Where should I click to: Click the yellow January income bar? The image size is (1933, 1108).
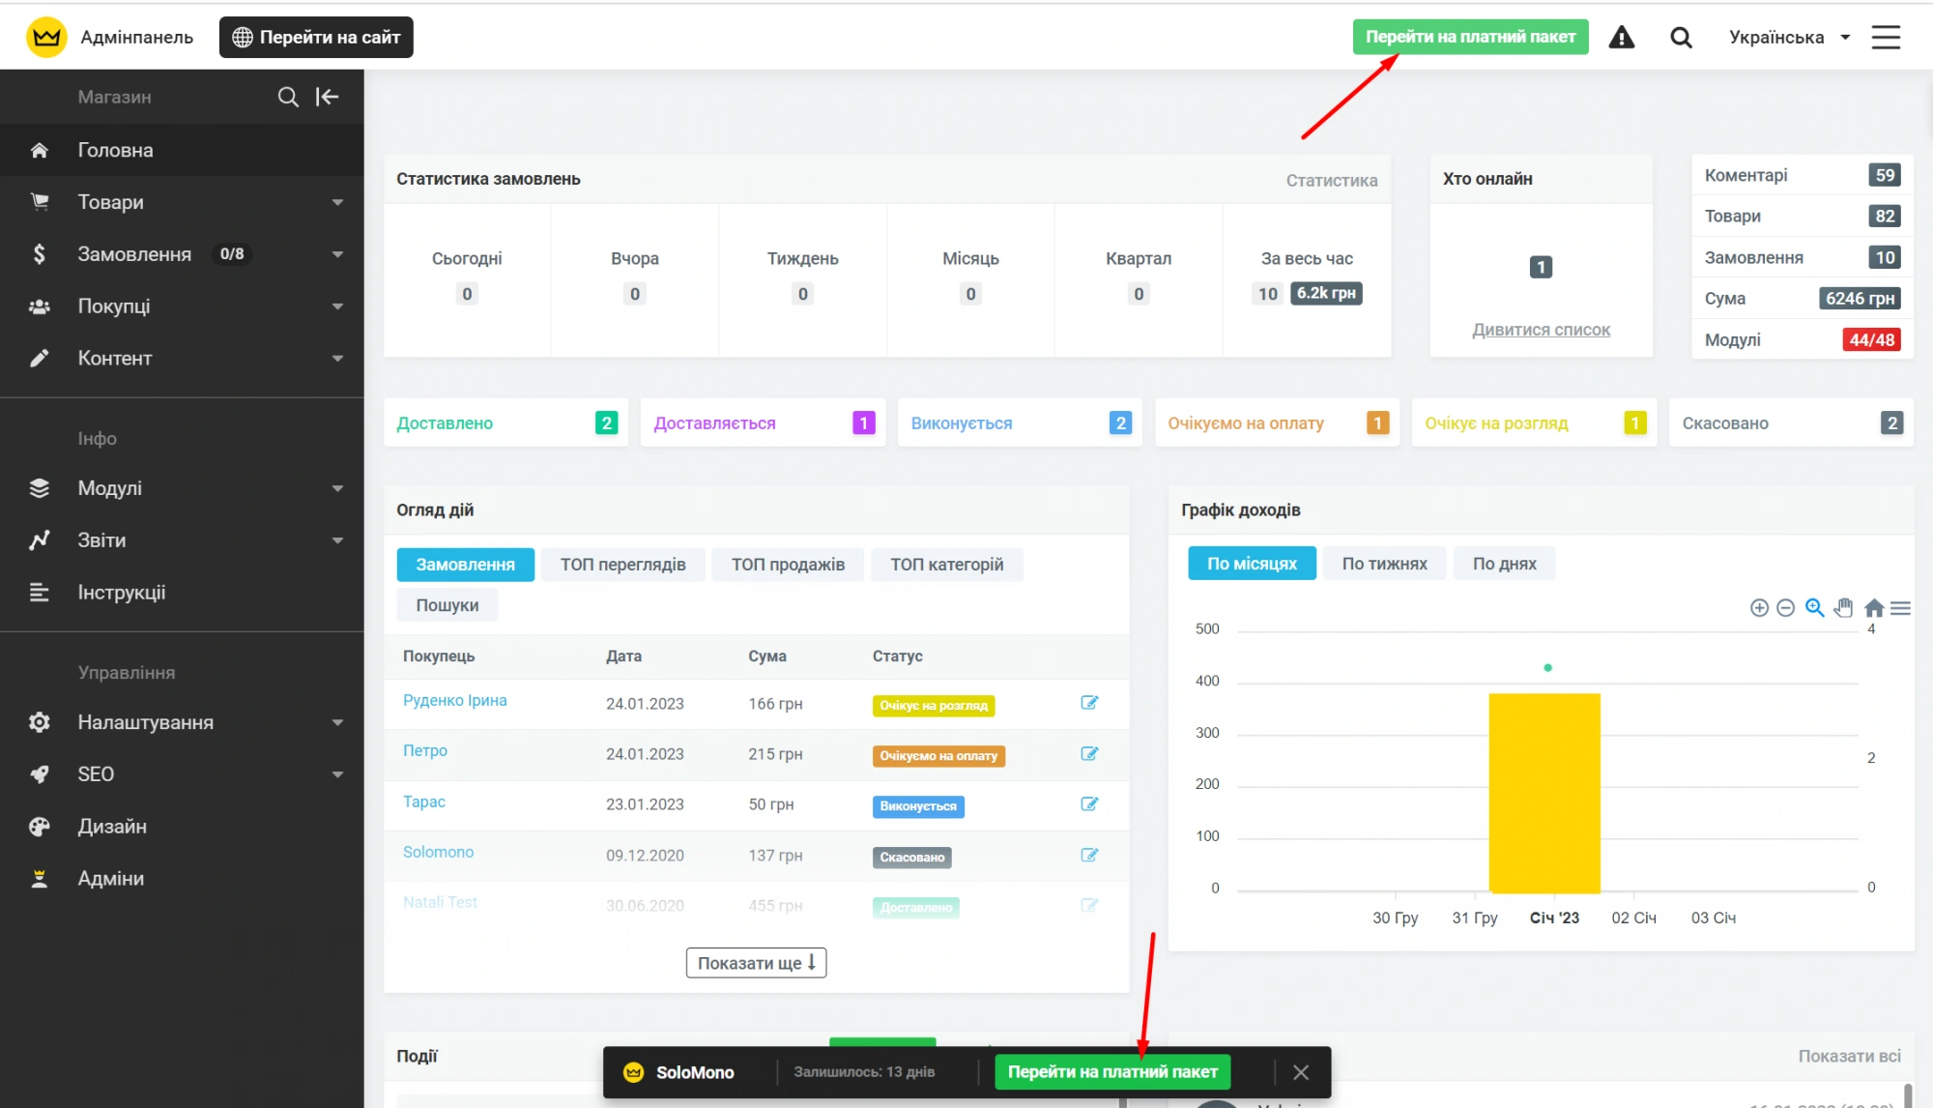1544,793
